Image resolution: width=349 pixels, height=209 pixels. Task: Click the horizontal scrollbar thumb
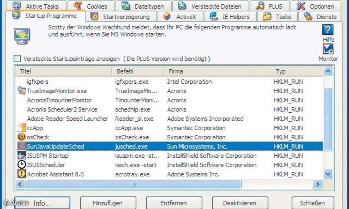[x=133, y=184]
